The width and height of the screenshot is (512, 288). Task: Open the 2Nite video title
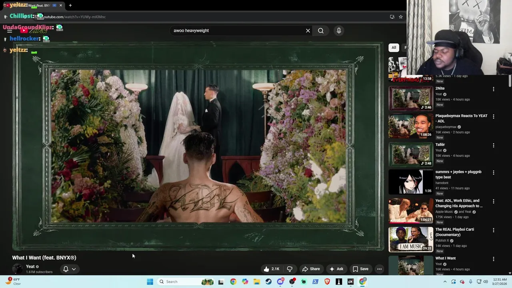440,88
